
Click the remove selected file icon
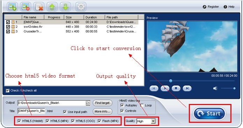click(x=26, y=7)
